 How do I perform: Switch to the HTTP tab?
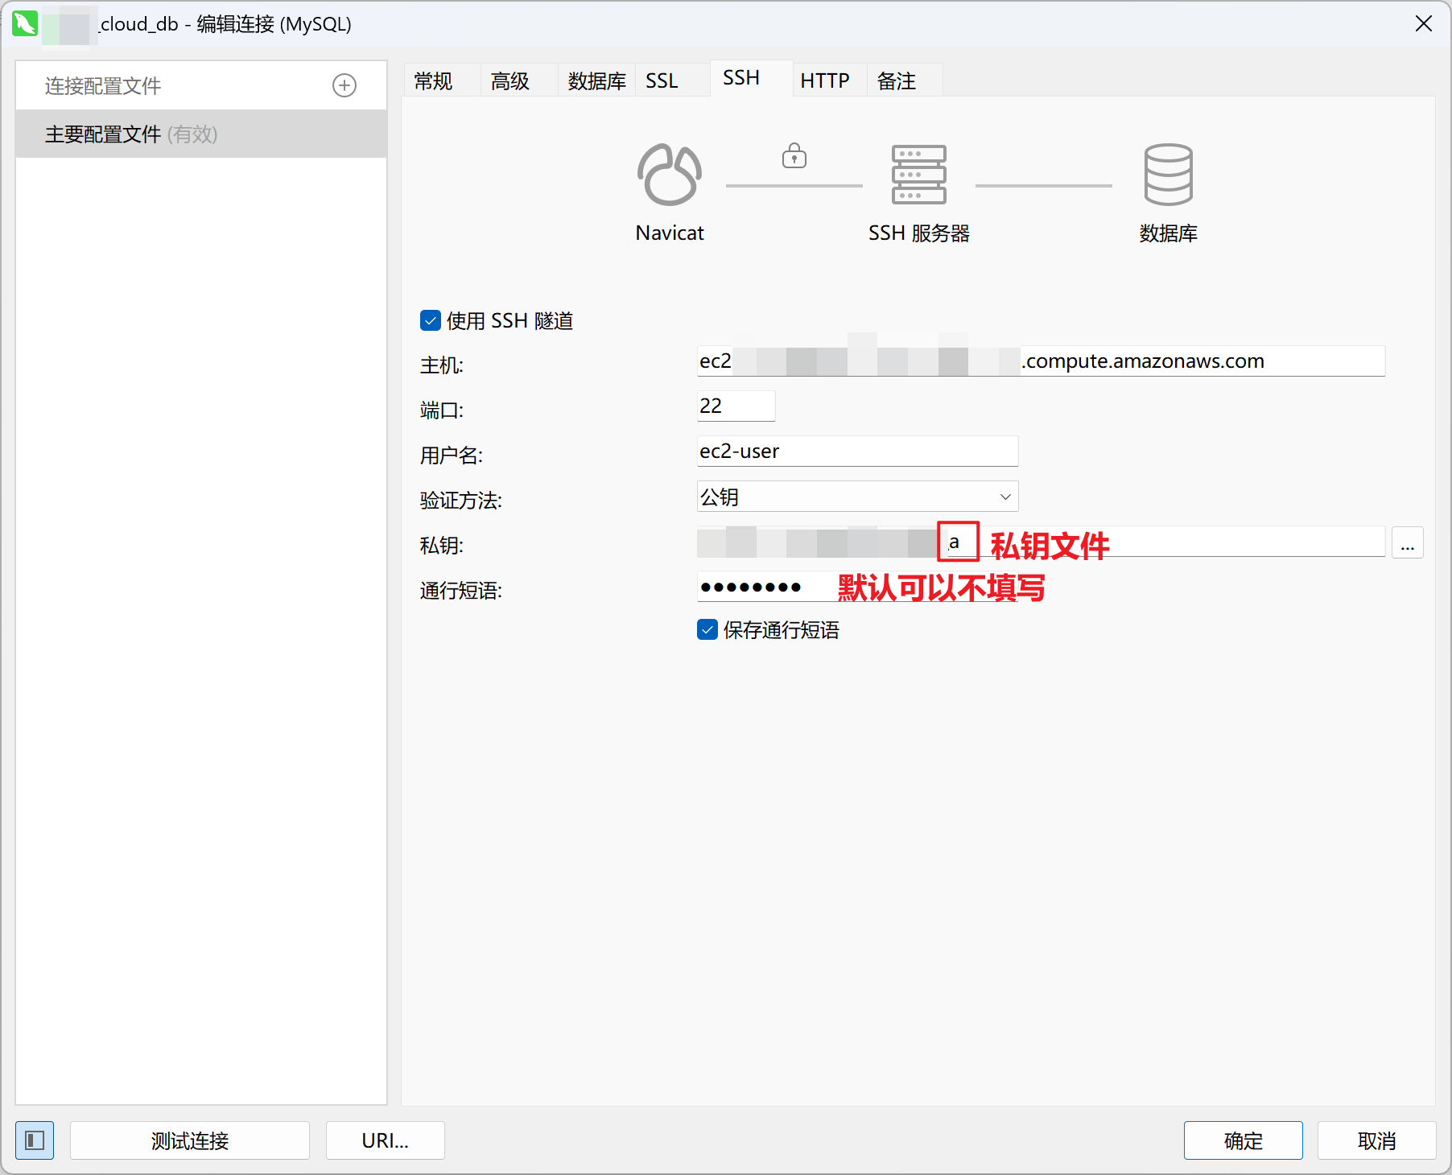click(x=824, y=81)
